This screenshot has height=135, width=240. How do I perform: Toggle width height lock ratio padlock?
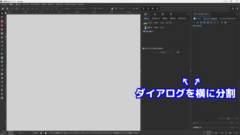tap(112, 9)
